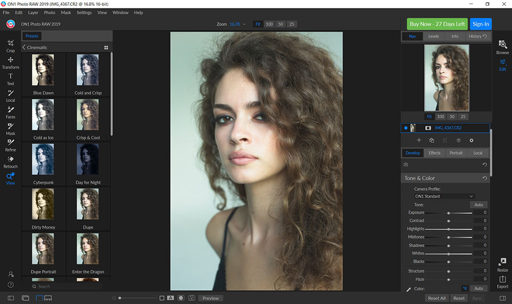Select the Faces tool
Image resolution: width=512 pixels, height=304 pixels.
pos(11,113)
